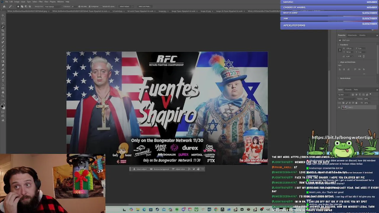Image resolution: width=379 pixels, height=213 pixels.
Task: Click Select subject in contextual task bar
Action: (140, 169)
